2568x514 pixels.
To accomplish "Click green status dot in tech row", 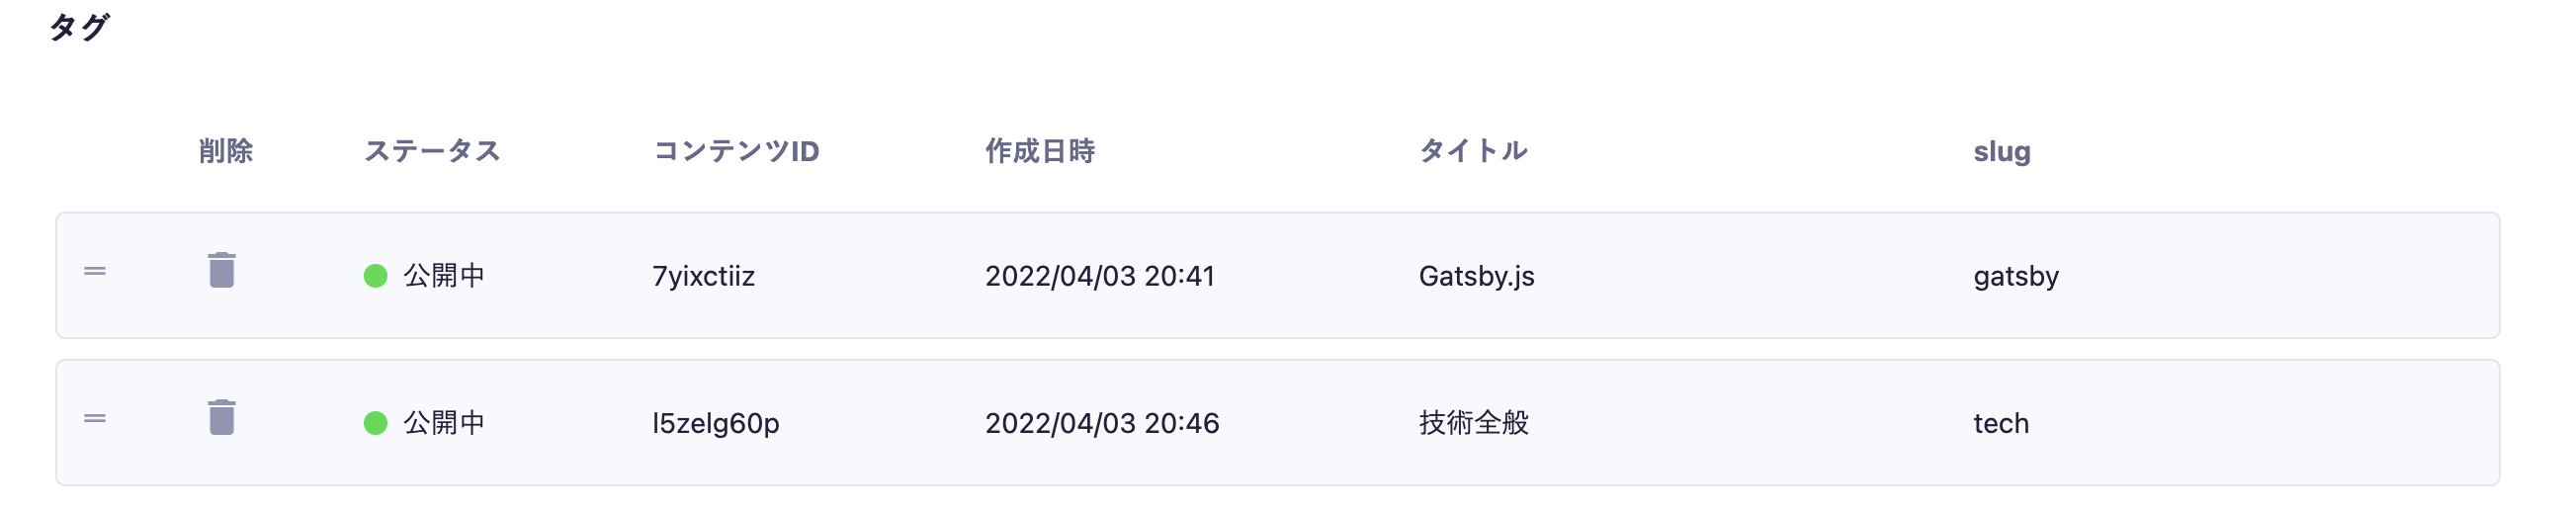I will pos(375,423).
